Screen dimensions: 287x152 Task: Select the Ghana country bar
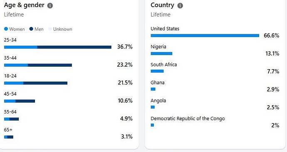(153, 89)
